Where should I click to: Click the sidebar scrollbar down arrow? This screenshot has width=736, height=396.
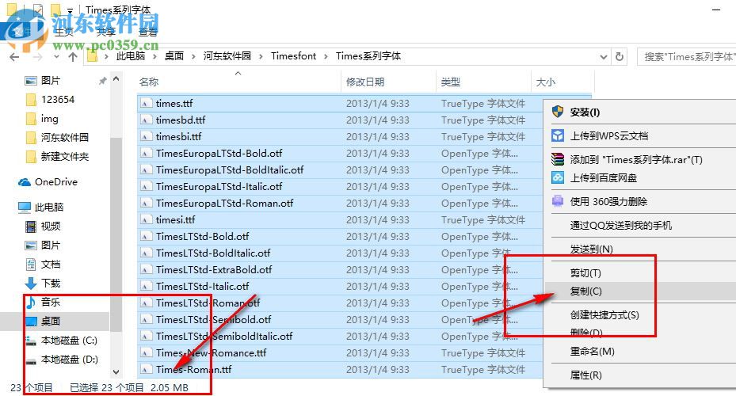click(116, 372)
